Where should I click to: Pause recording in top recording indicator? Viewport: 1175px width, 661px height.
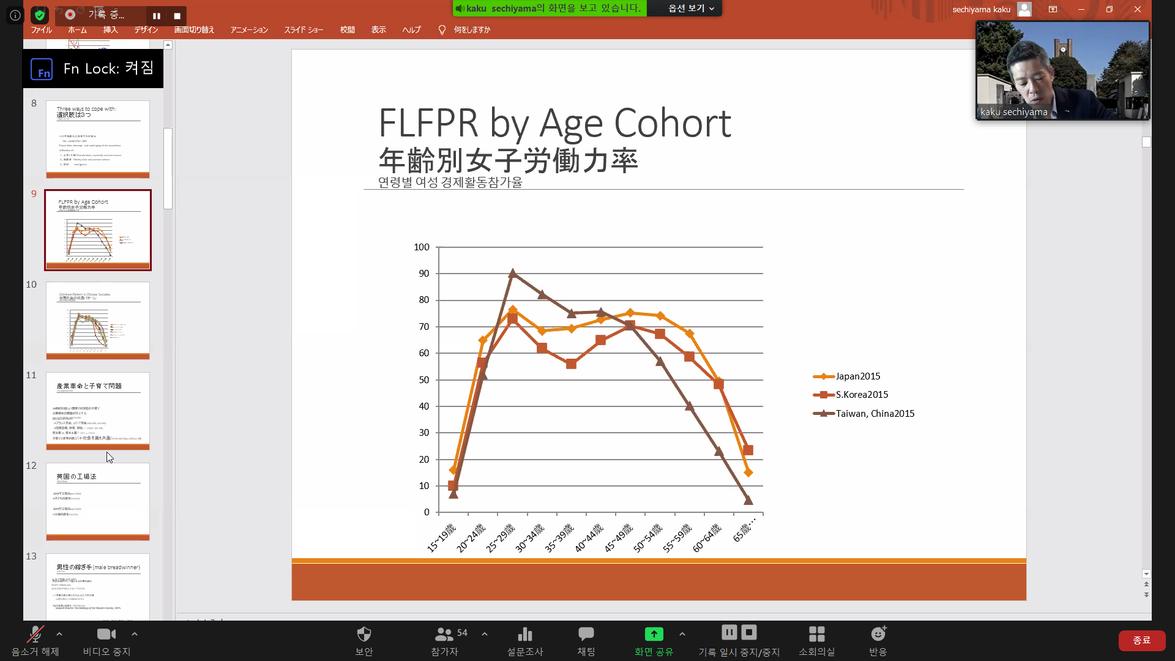(157, 16)
